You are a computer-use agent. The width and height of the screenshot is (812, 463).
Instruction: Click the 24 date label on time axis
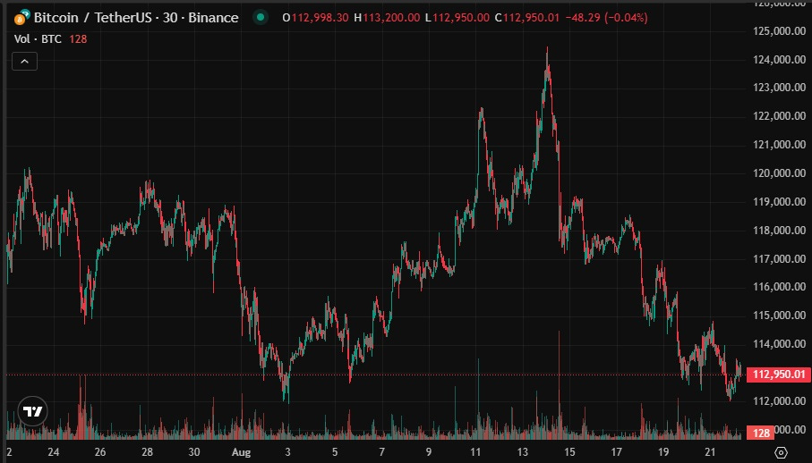54,452
